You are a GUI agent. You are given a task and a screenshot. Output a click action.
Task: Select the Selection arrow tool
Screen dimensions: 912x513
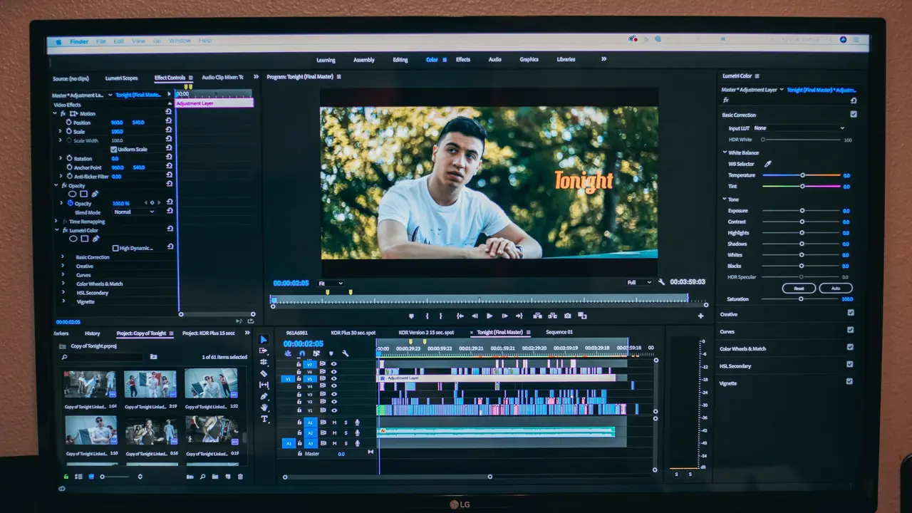[x=264, y=339]
